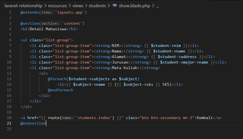The image size is (243, 139).
Task: Click the $student->nim variable
Action: pos(166,46)
